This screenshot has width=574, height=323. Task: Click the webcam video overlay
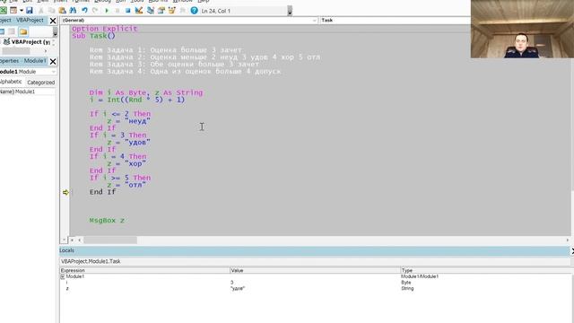[522, 29]
